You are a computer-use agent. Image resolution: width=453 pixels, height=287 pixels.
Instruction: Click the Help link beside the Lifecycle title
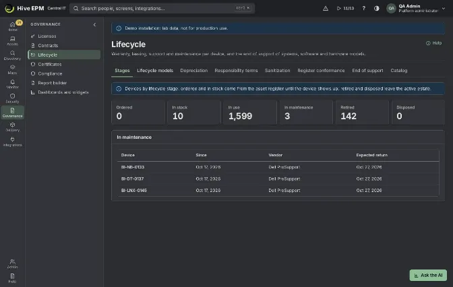point(433,43)
